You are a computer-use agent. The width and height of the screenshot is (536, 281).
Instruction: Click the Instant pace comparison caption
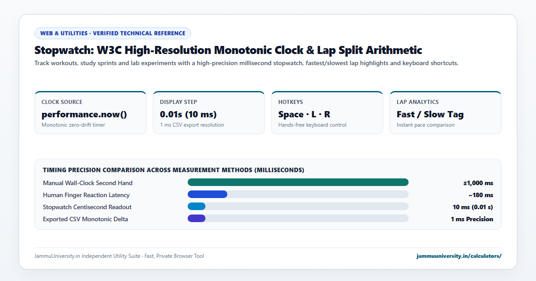pos(425,125)
